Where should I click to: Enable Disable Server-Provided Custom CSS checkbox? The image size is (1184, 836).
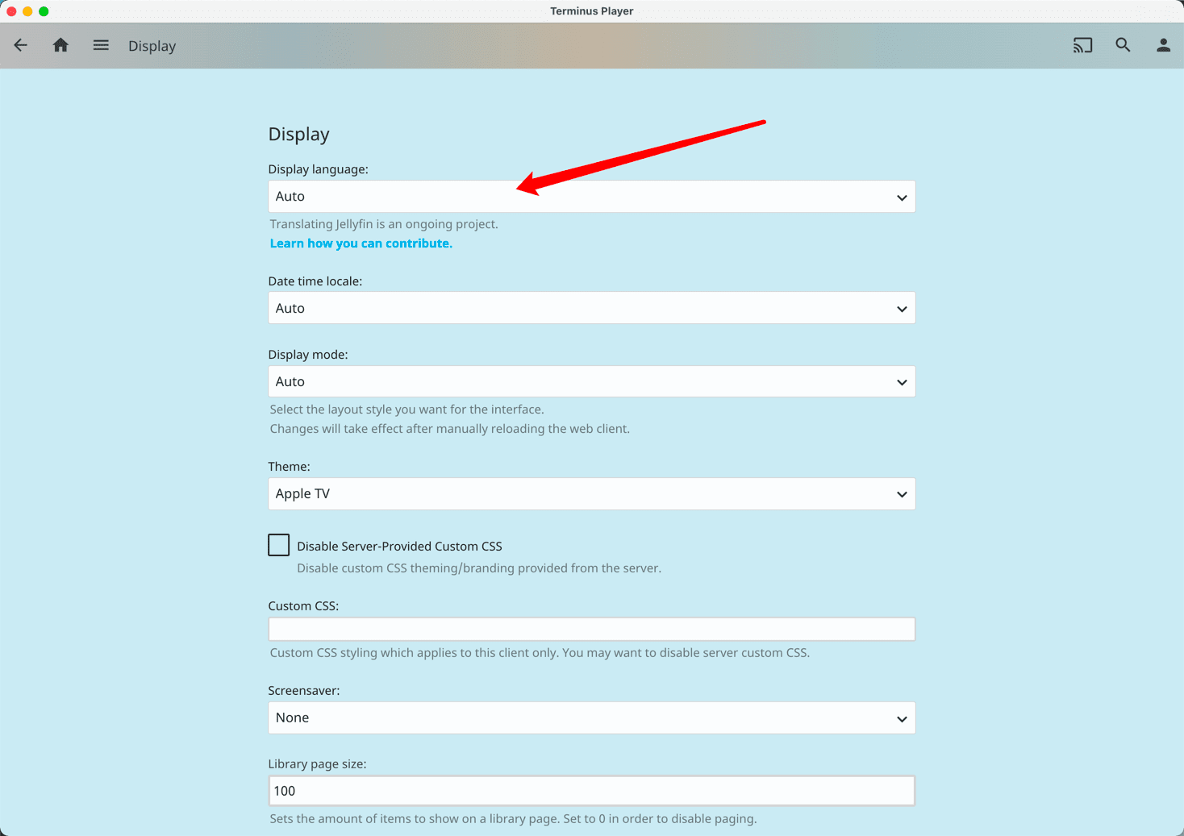[279, 546]
